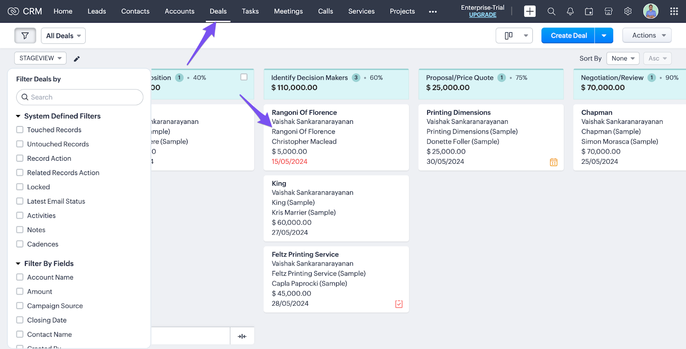Open the All Deals view dropdown

click(x=63, y=36)
